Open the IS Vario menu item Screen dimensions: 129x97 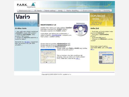[38, 11]
